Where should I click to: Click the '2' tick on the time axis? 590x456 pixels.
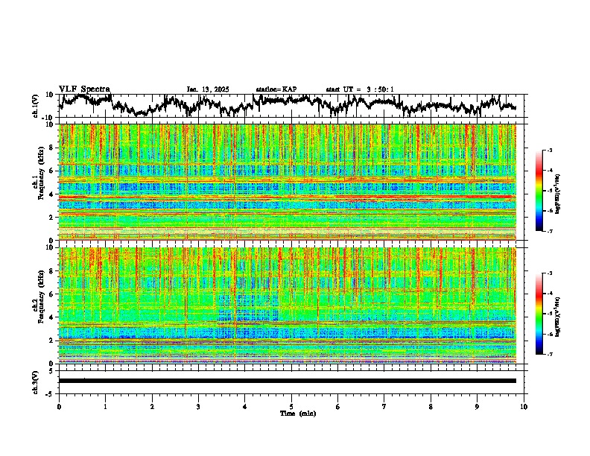[x=152, y=407]
